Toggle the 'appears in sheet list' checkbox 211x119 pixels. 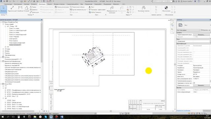[x=194, y=83]
